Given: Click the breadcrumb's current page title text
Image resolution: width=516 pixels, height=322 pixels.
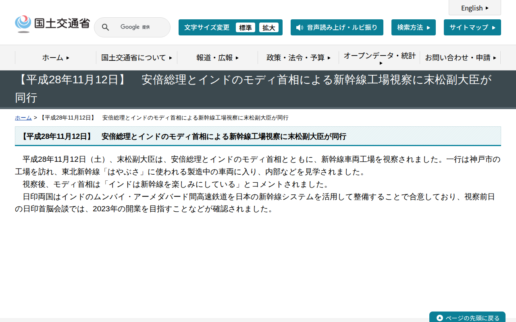Looking at the screenshot, I should tap(164, 118).
